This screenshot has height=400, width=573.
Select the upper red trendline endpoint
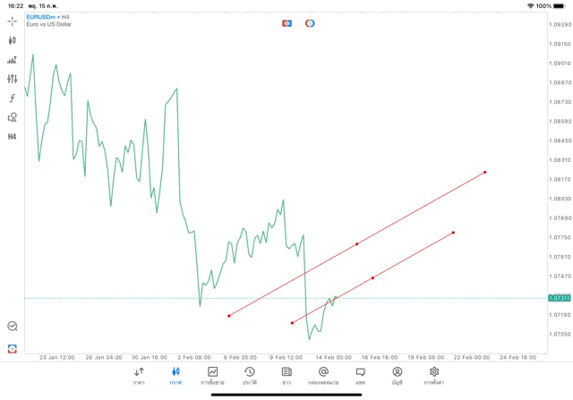pos(485,173)
